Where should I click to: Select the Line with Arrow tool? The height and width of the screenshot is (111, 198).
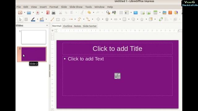(71, 19)
